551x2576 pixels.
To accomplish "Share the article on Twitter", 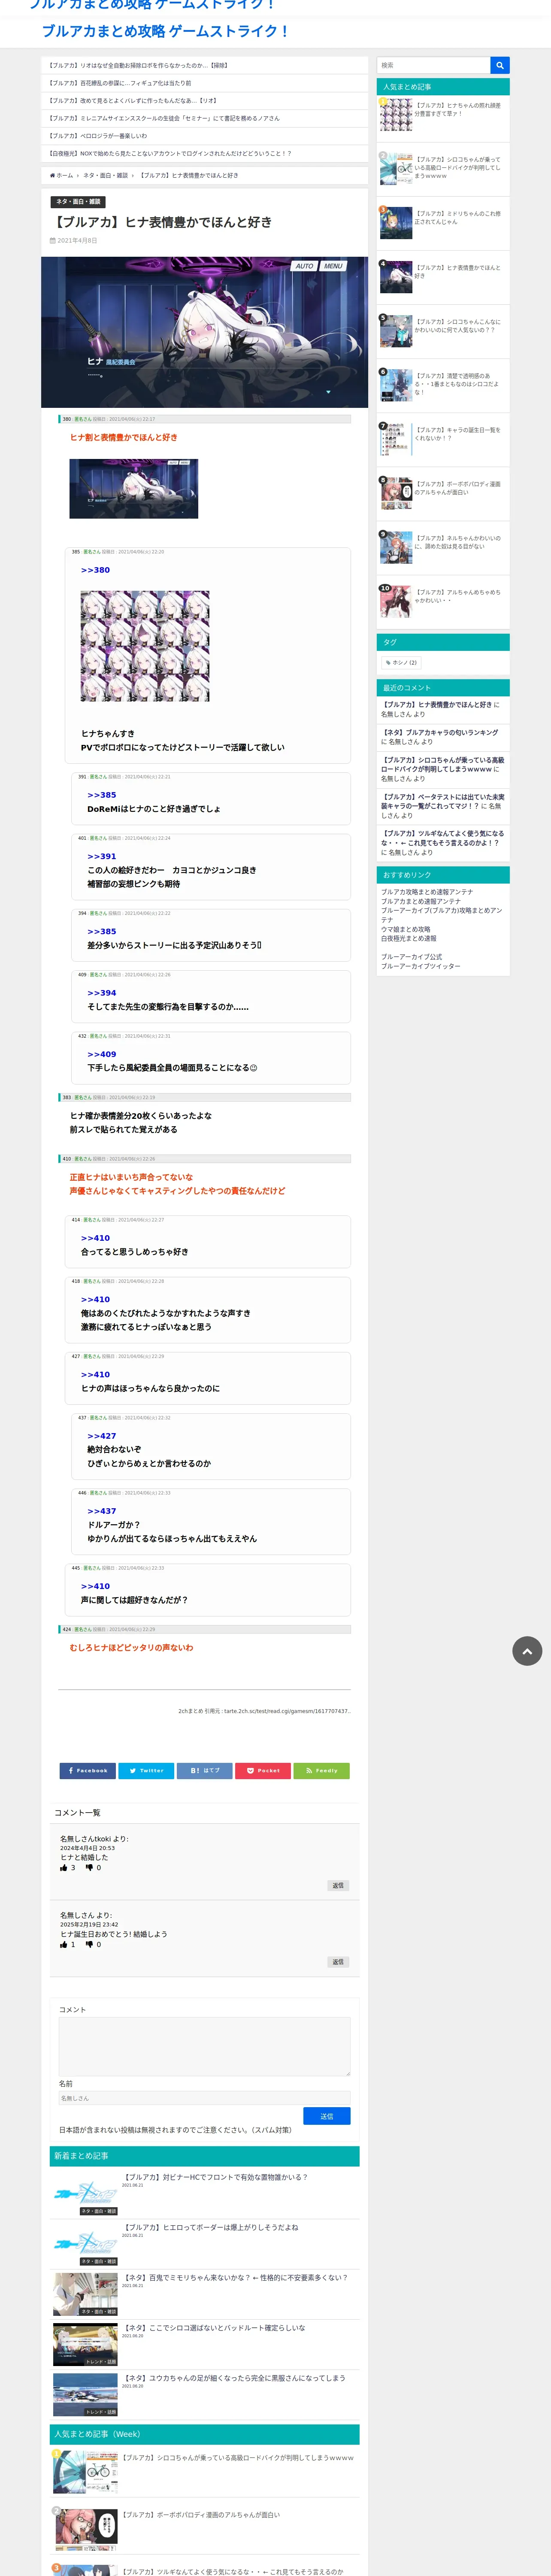I will 146,1770.
